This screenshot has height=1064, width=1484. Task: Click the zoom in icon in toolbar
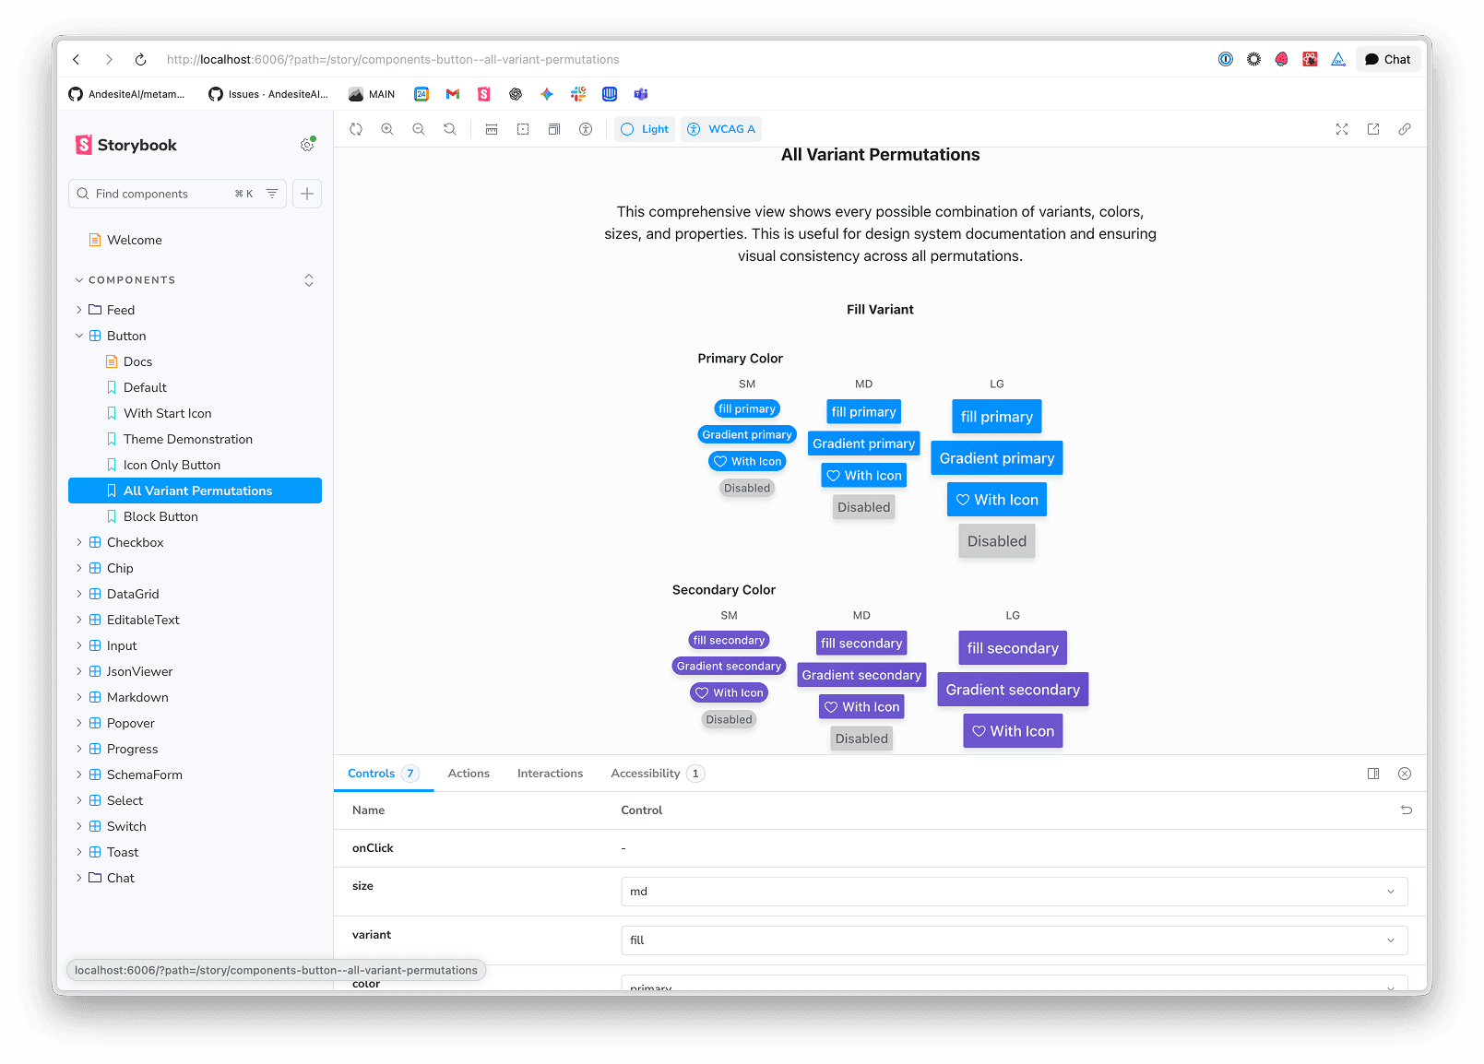click(387, 129)
